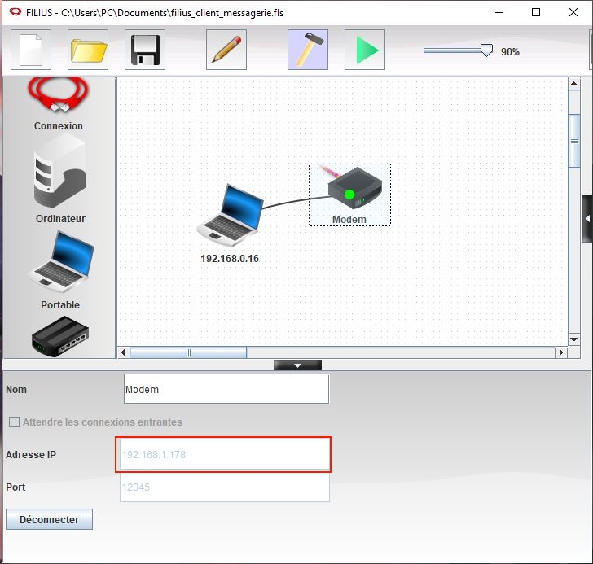Pick the Ordinateur component from the sidebar
593x564 pixels.
tap(59, 177)
